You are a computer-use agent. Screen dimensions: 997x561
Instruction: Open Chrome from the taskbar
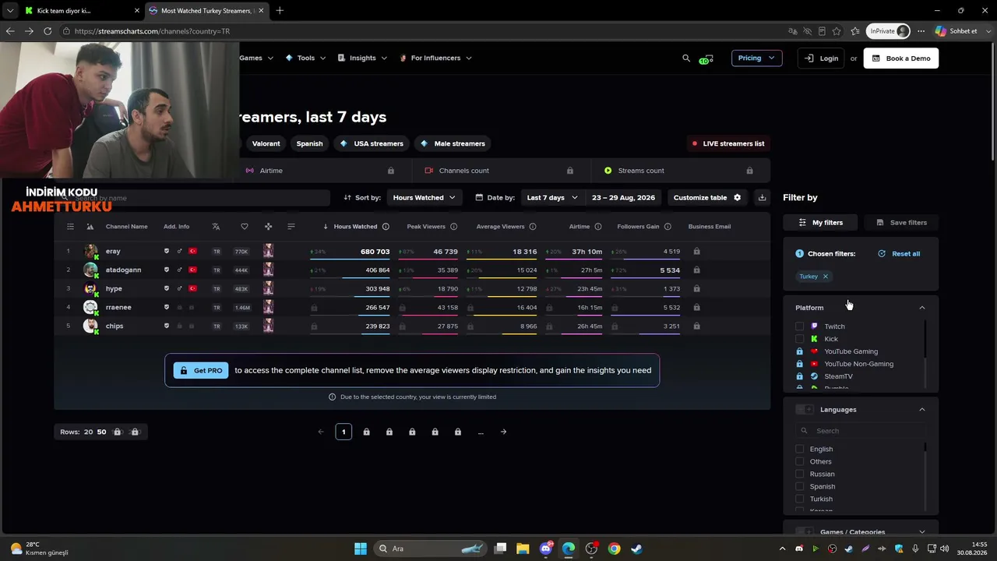tap(614, 549)
